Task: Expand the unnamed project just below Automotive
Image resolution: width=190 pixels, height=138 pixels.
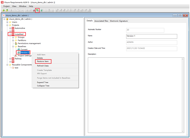Action: [x=10, y=31]
